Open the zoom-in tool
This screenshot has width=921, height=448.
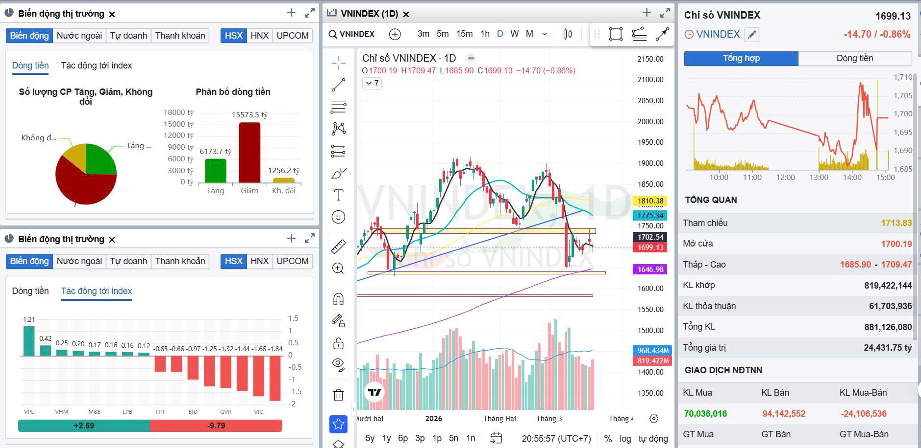click(x=338, y=268)
